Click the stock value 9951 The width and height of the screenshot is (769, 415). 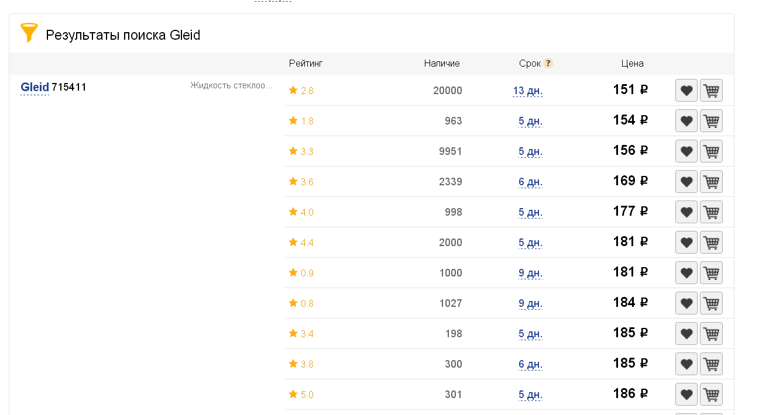pos(451,151)
